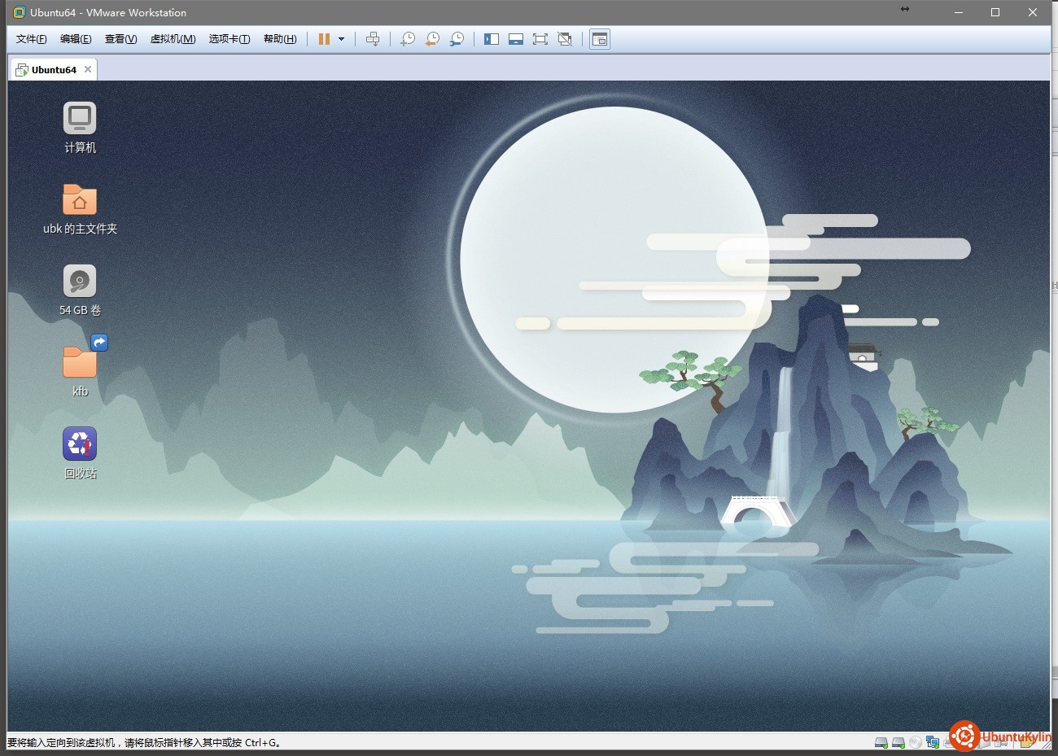This screenshot has width=1058, height=756.
Task: Enter full screen mode
Action: click(540, 39)
